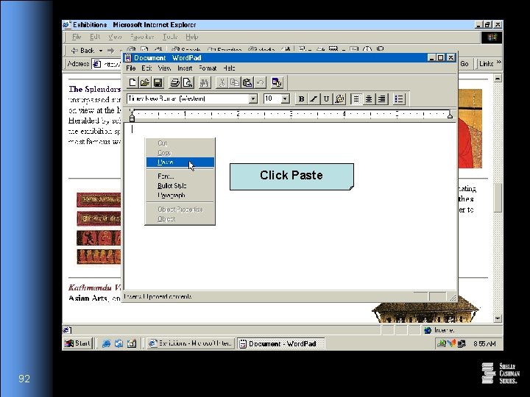
Task: Click the Outlook Express quick launch icon
Action: tap(119, 343)
